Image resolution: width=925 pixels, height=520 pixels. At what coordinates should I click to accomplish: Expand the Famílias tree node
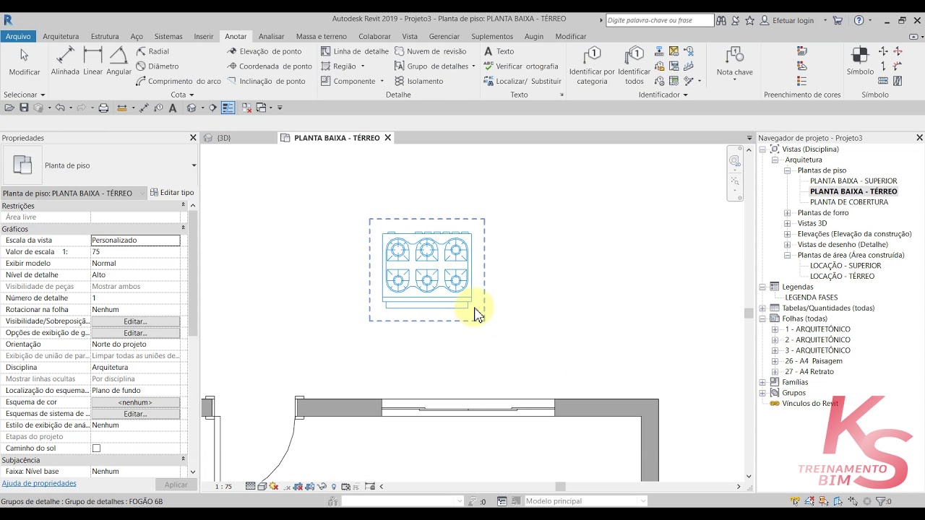[762, 383]
